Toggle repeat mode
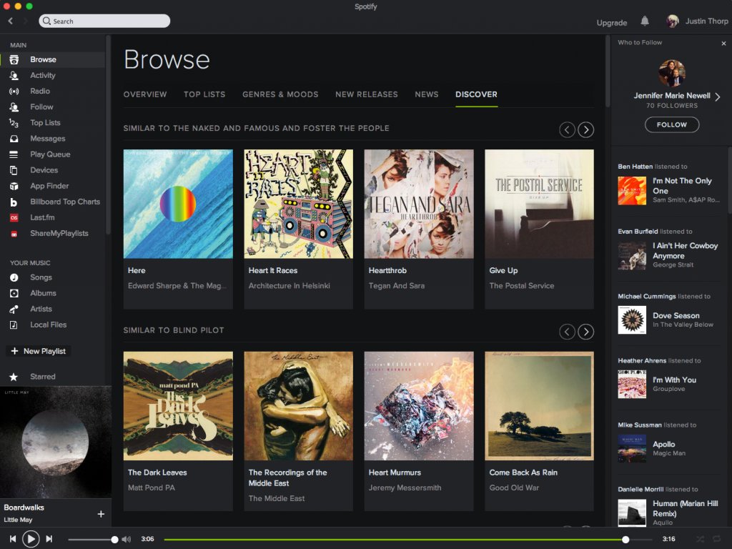This screenshot has height=549, width=732. coord(716,539)
